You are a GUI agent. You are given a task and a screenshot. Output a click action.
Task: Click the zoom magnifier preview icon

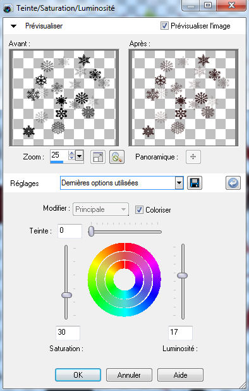click(116, 157)
